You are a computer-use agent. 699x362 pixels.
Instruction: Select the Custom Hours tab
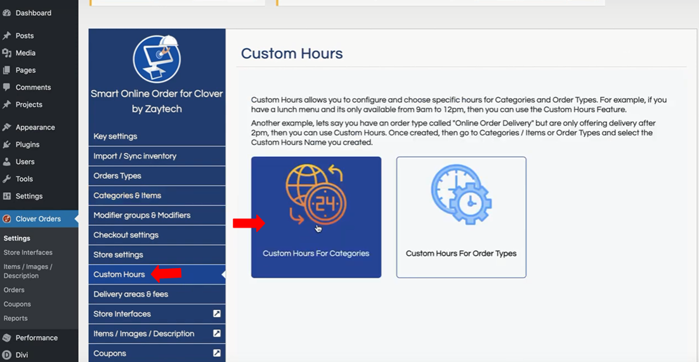coord(157,274)
